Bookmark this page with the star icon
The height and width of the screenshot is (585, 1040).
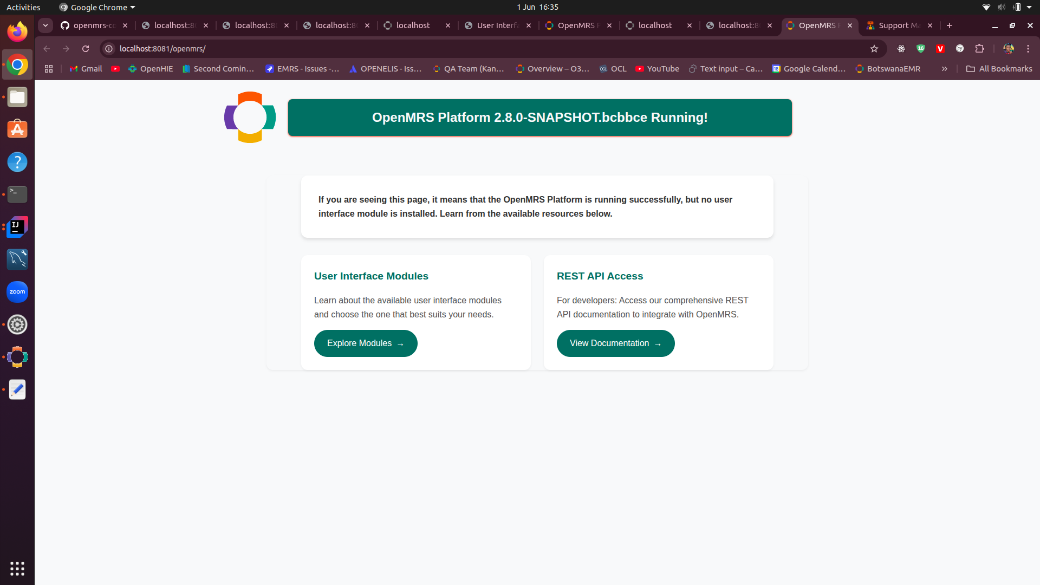tap(874, 49)
